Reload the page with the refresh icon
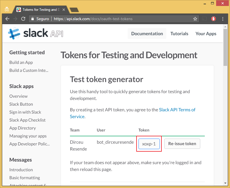Image resolution: width=230 pixels, height=188 pixels. [x=23, y=19]
